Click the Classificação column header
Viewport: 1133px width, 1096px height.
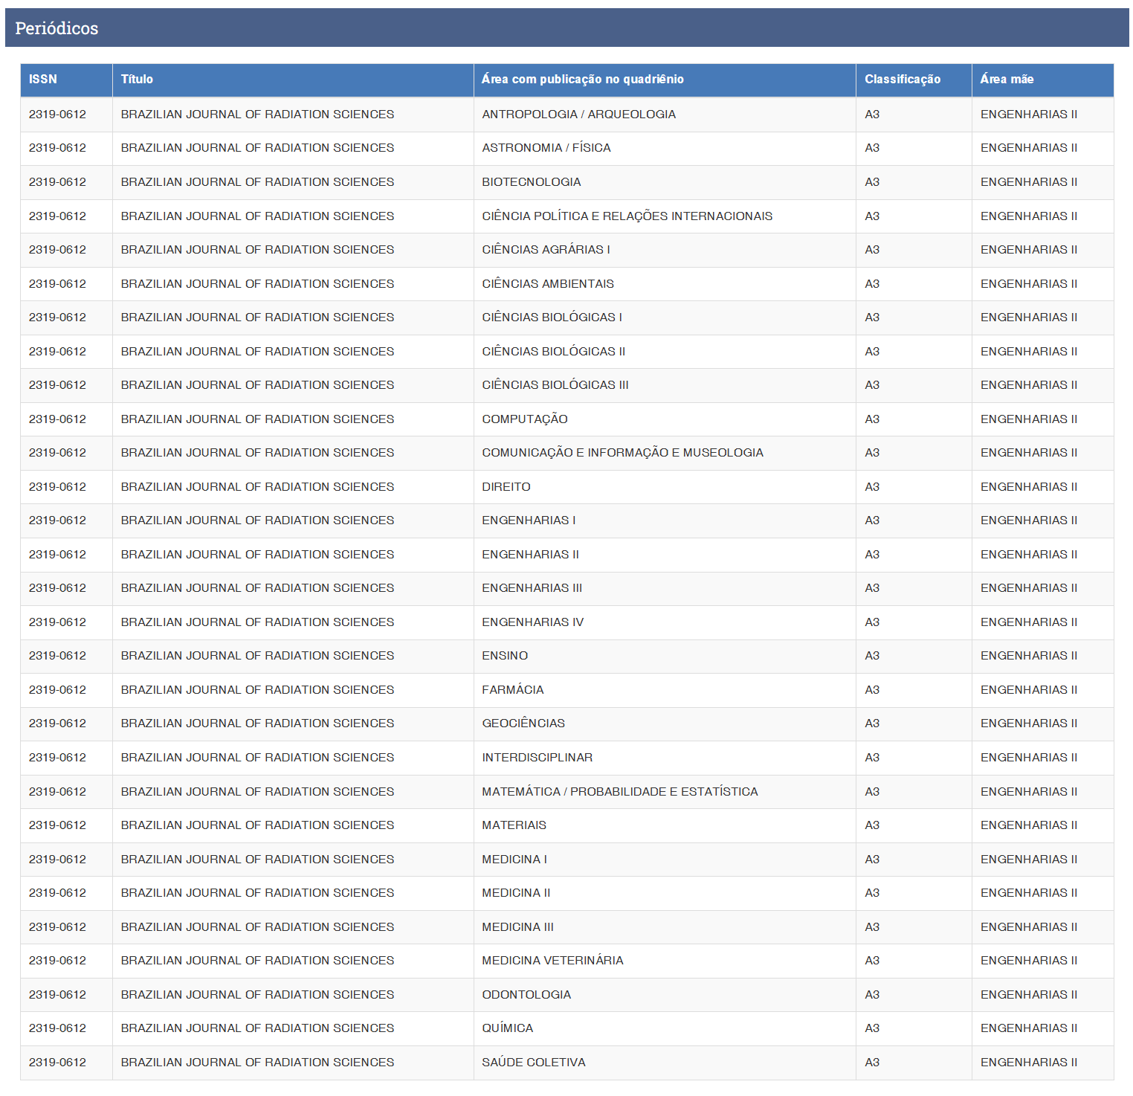click(x=902, y=80)
